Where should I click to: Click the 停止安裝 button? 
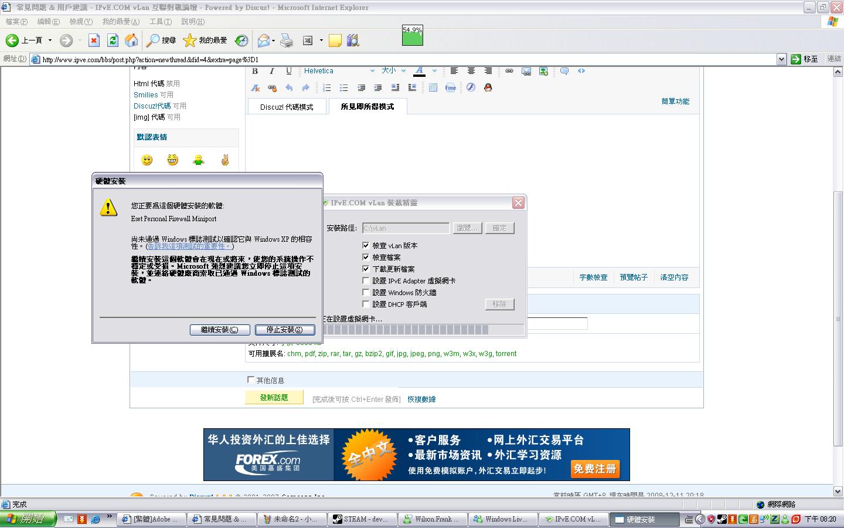tap(285, 330)
